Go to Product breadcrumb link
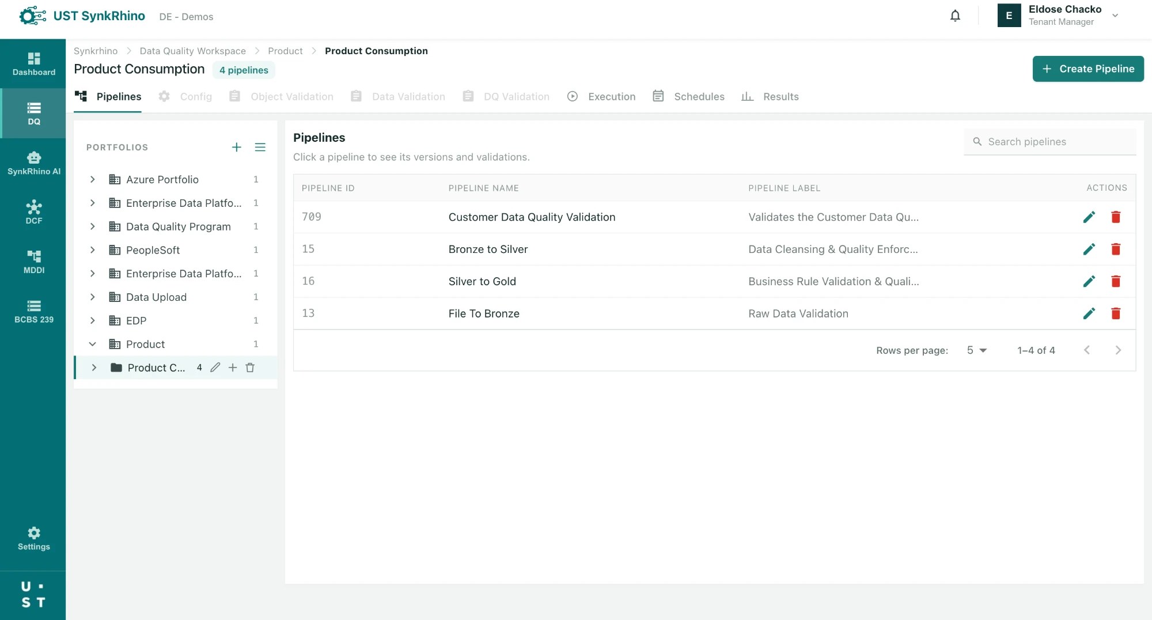 point(285,51)
